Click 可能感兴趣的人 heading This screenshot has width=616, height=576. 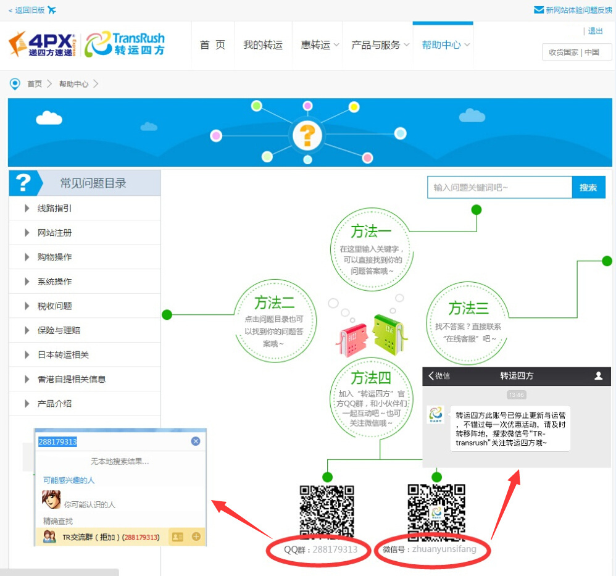(69, 480)
